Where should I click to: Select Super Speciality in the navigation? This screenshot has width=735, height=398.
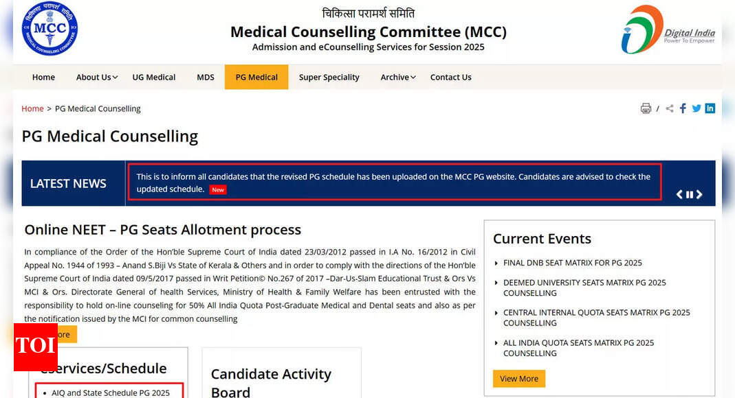click(x=329, y=77)
